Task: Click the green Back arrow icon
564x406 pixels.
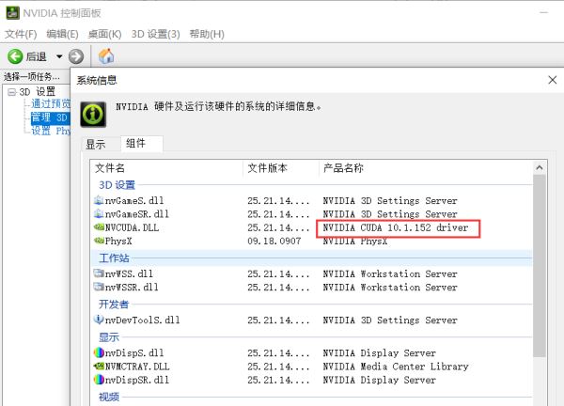Action: click(x=15, y=56)
